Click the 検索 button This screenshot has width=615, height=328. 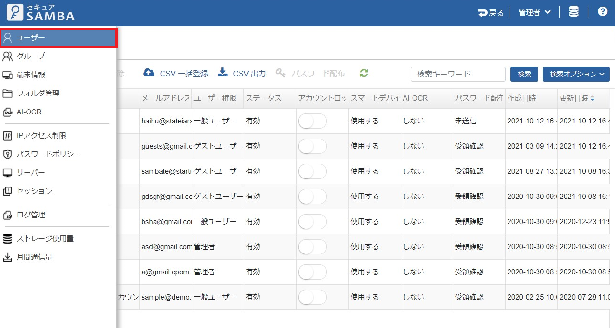[x=524, y=74]
